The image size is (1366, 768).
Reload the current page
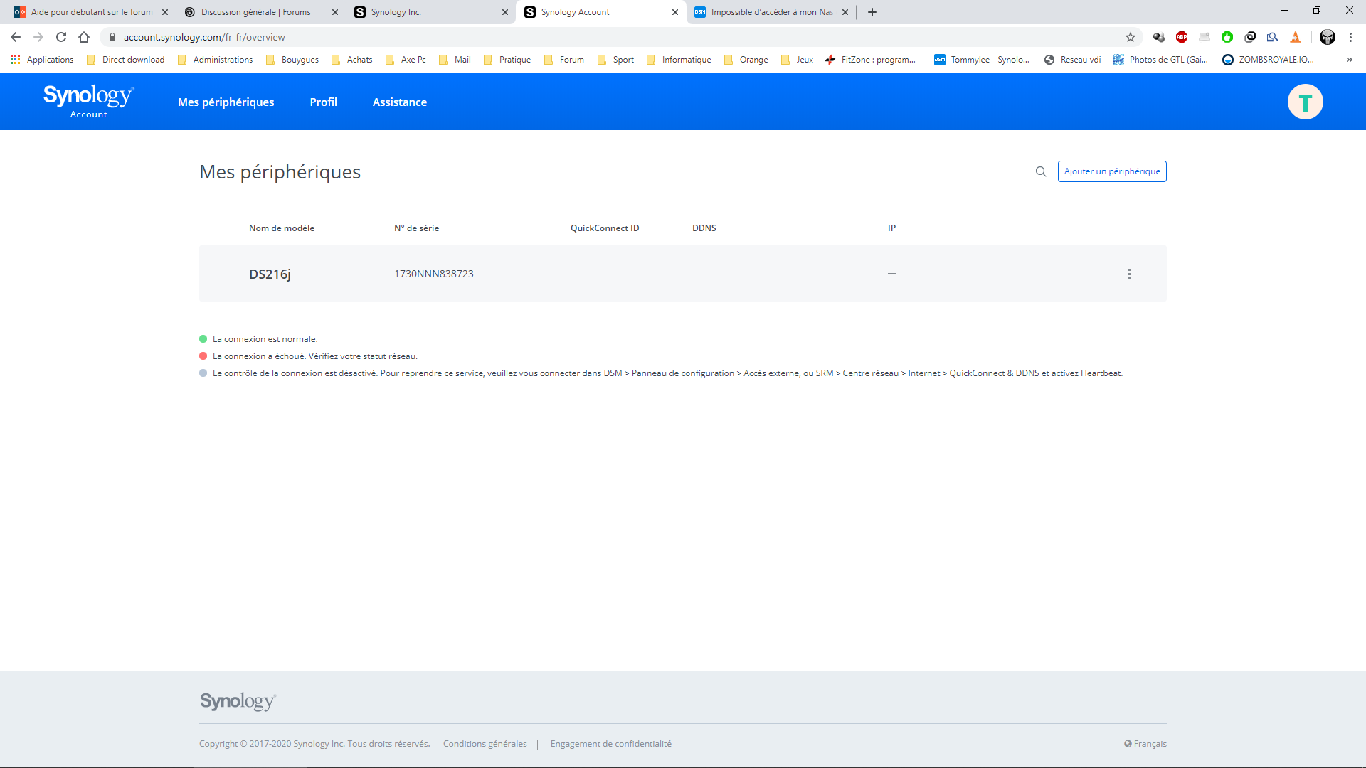point(61,37)
